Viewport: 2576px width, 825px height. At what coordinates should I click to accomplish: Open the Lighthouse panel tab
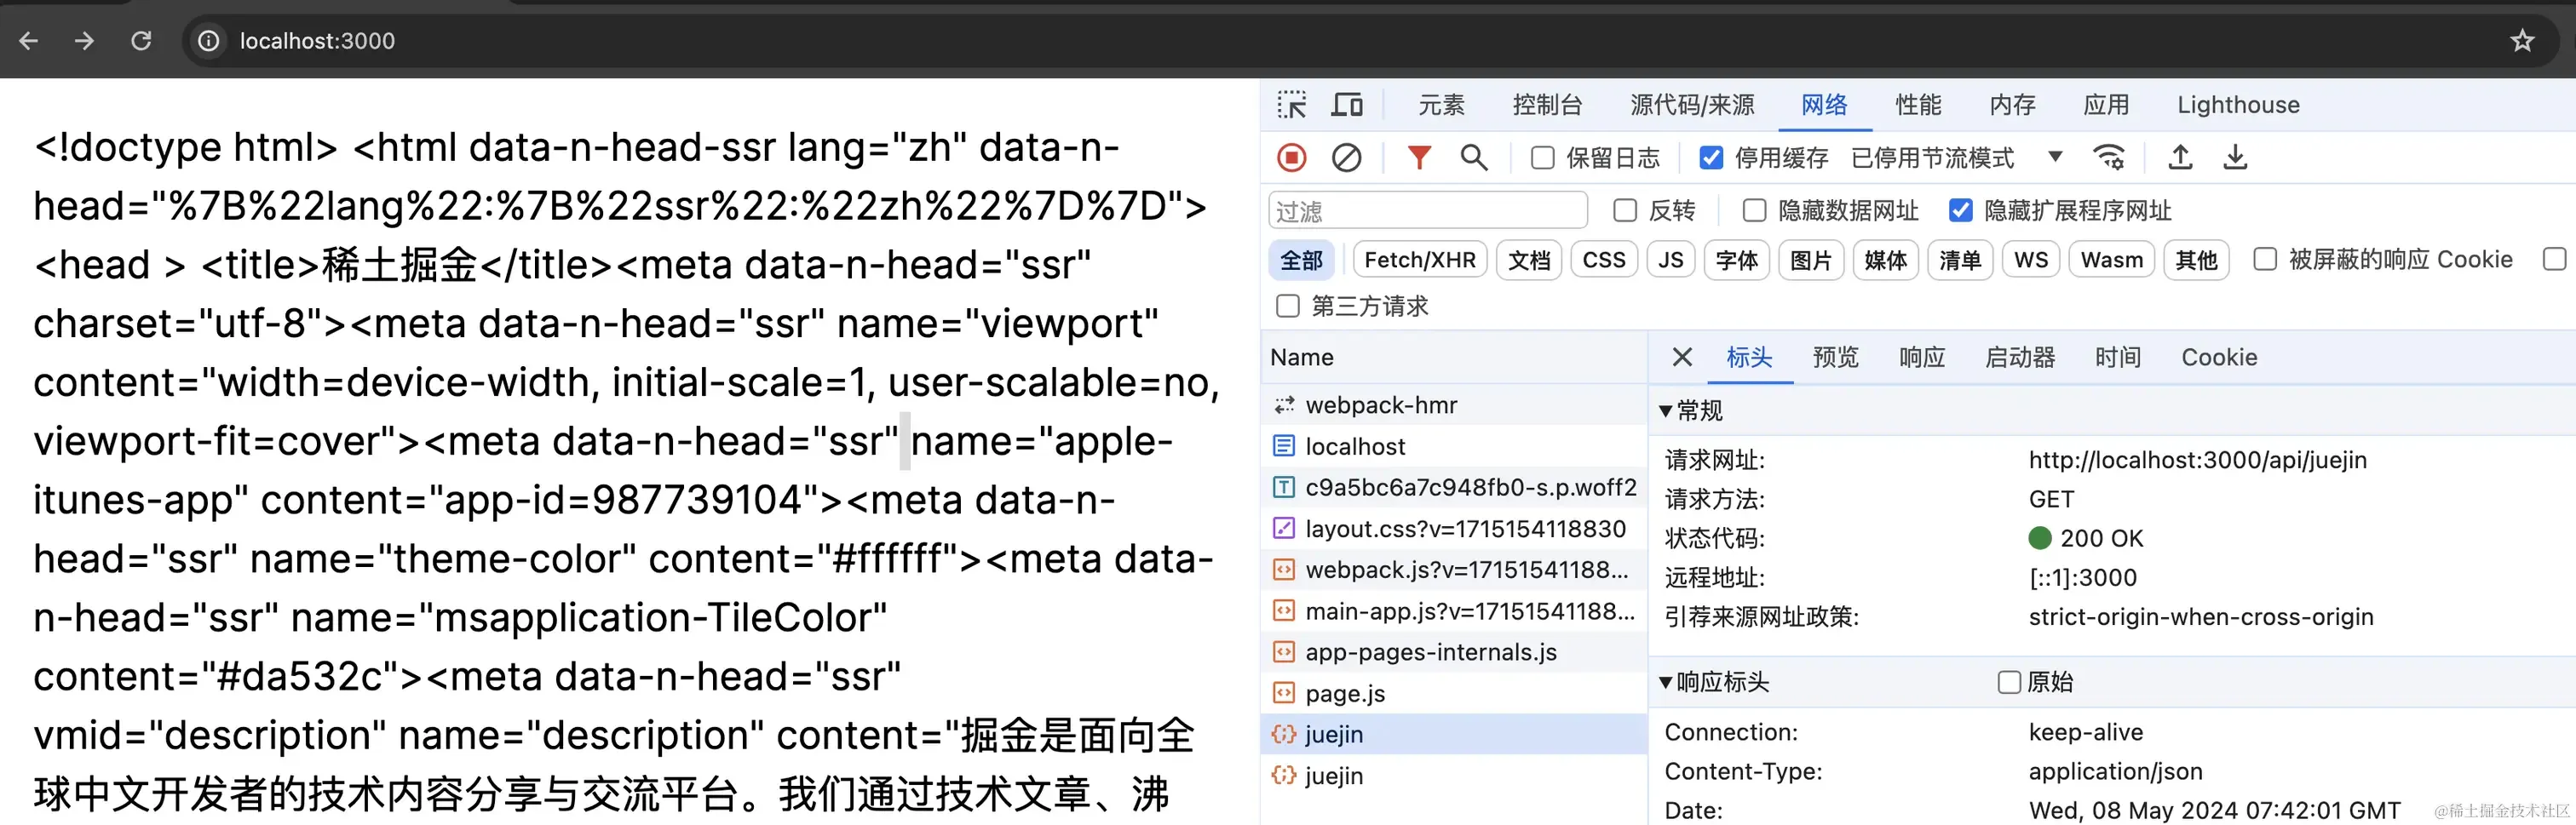(2238, 105)
